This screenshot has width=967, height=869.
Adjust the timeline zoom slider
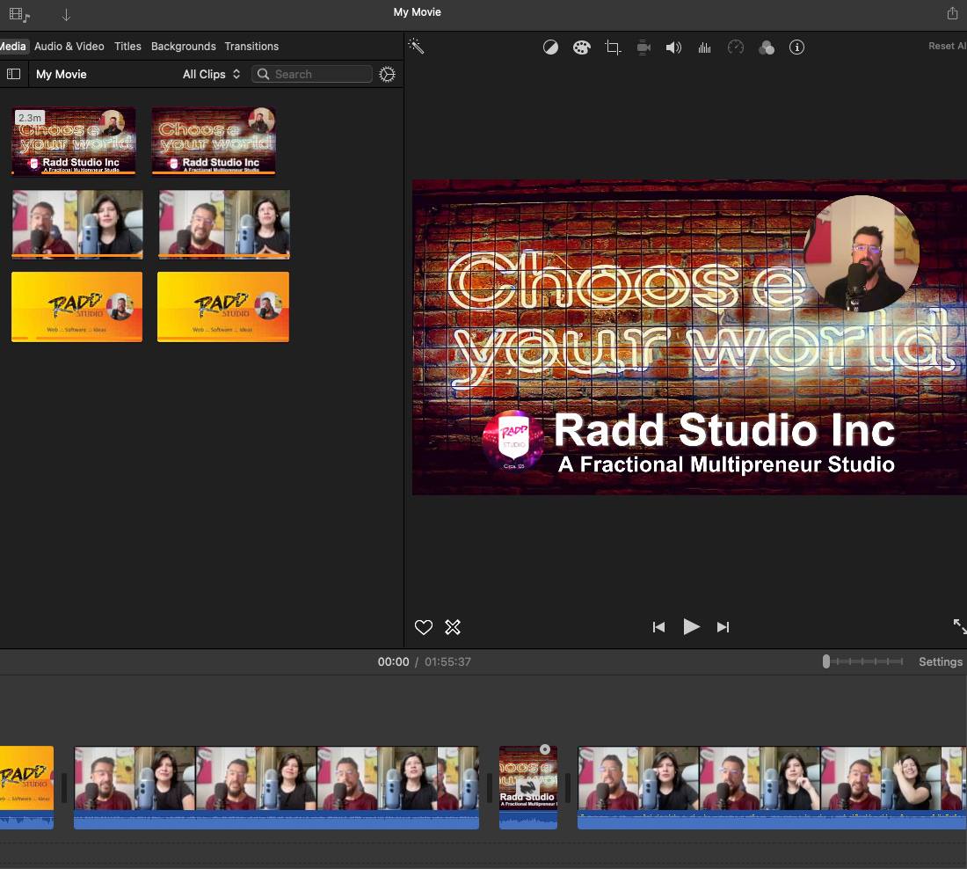(826, 661)
